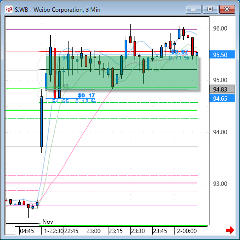Image resolution: width=240 pixels, height=240 pixels.
Task: Click the 1-22:30 time axis label
Action: pyautogui.click(x=54, y=231)
